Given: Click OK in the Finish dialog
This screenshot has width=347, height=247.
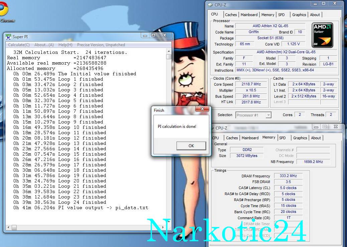Looking at the screenshot, I should [191, 146].
